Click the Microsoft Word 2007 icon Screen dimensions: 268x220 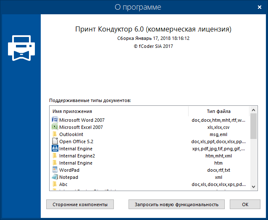tap(54, 120)
